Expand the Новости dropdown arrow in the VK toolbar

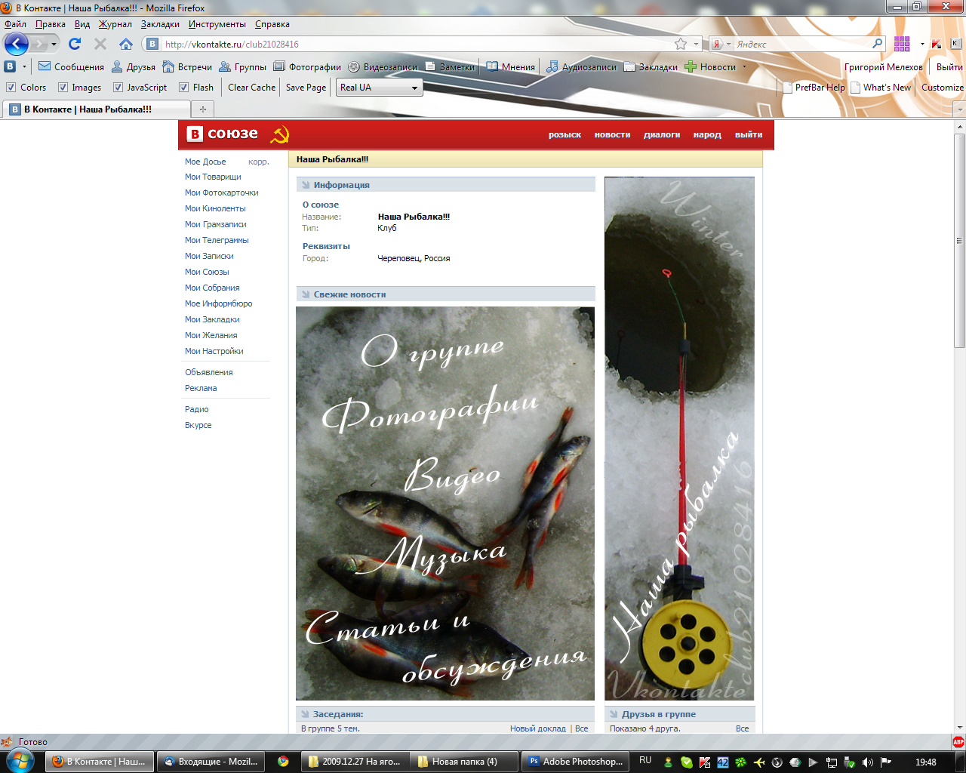click(x=744, y=66)
